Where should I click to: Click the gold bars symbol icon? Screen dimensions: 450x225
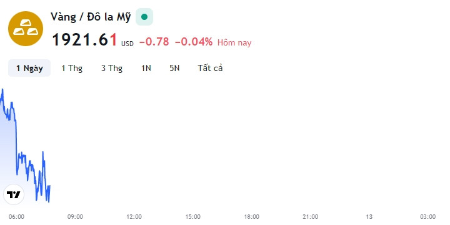coord(26,29)
